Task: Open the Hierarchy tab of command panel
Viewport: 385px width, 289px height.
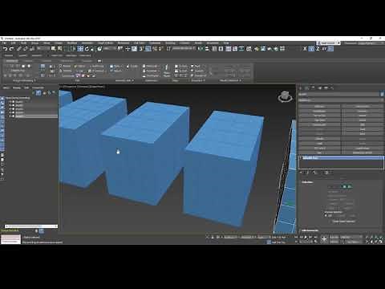Action: (x=314, y=88)
